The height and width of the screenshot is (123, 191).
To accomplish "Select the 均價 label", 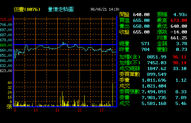I will (x=162, y=38).
